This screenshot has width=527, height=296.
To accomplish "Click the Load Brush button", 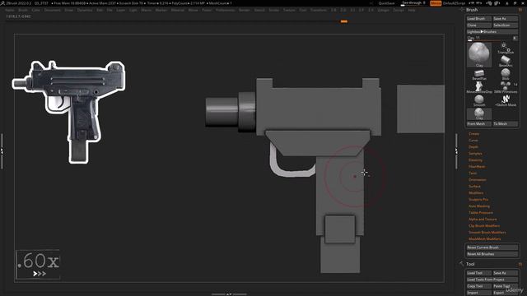I will point(479,19).
